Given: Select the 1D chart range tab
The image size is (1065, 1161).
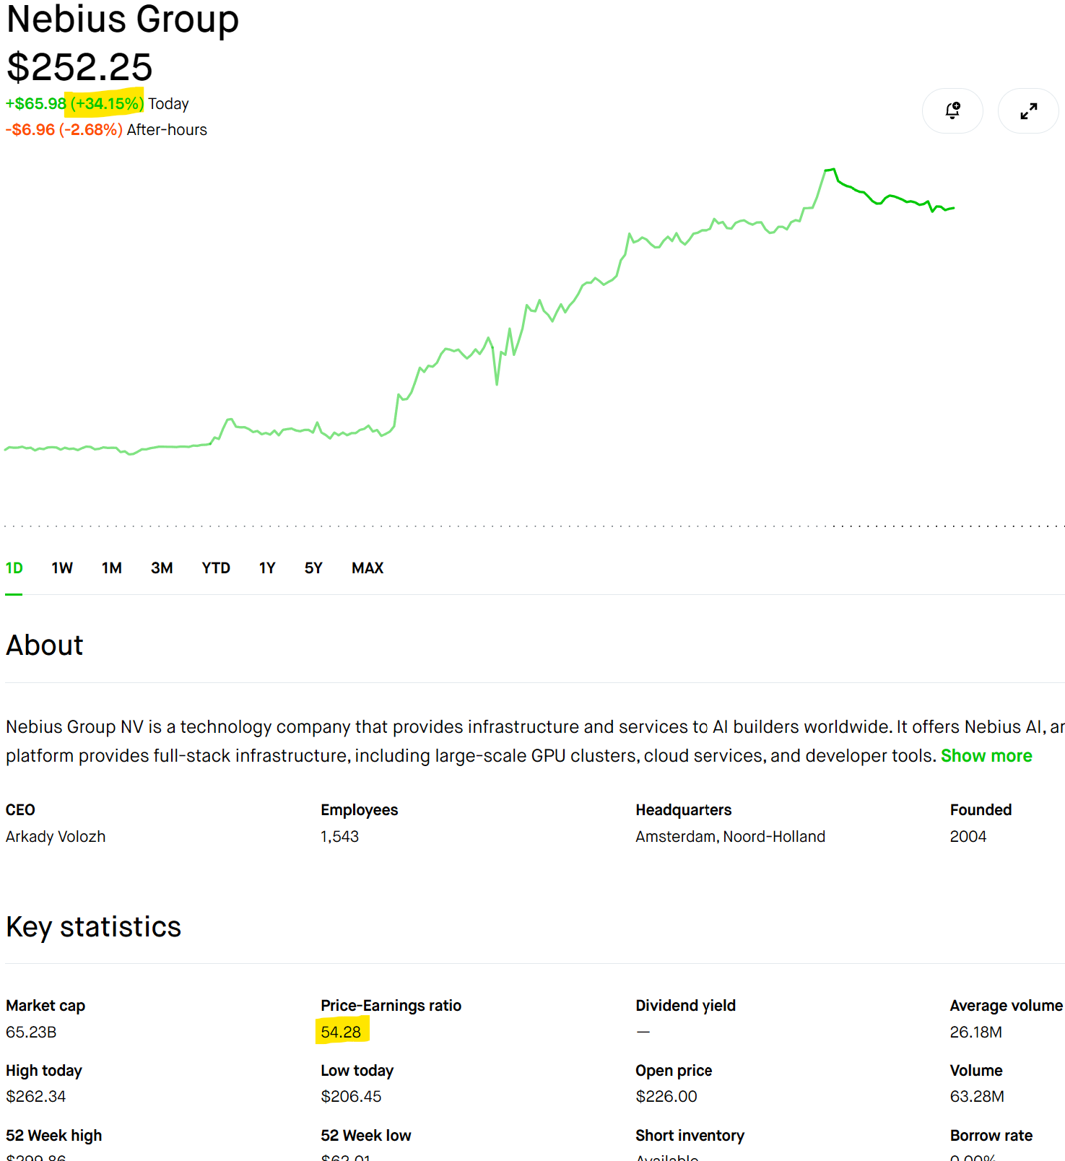Looking at the screenshot, I should (14, 568).
